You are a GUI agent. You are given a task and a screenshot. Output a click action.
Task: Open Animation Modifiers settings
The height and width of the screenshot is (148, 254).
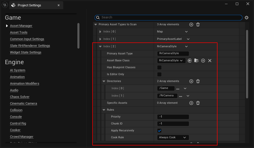tap(25, 83)
